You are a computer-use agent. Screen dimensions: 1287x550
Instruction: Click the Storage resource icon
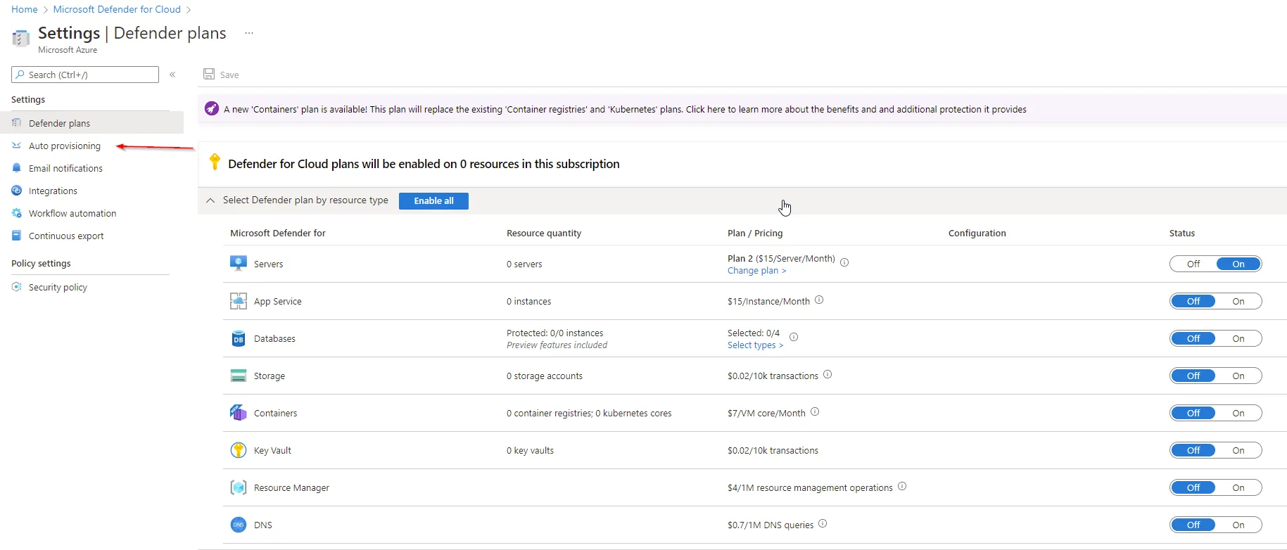coord(239,376)
